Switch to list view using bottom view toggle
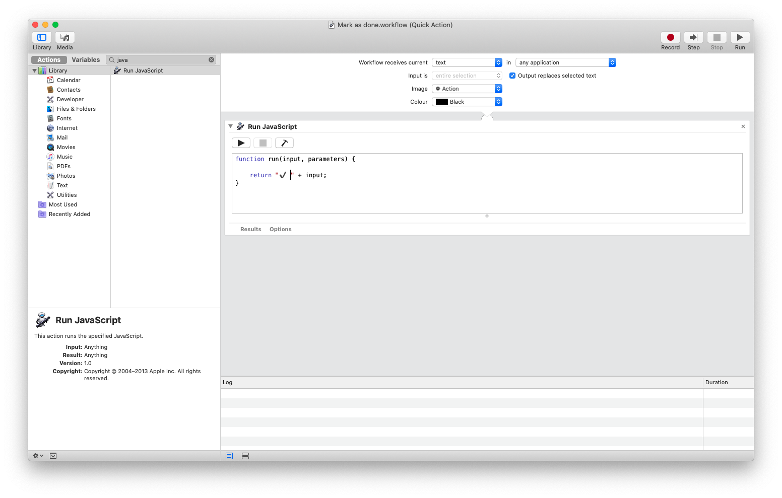The width and height of the screenshot is (782, 498). click(x=229, y=455)
